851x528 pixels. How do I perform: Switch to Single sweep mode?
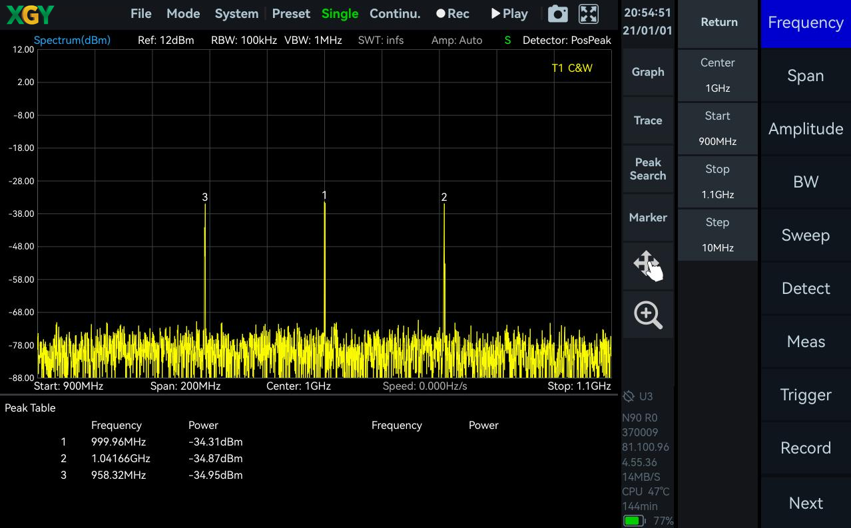pyautogui.click(x=340, y=14)
